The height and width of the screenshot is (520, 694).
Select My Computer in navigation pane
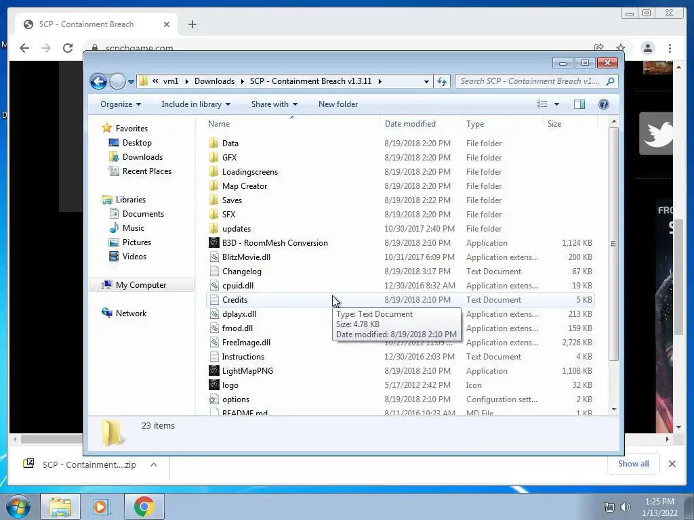pos(141,285)
